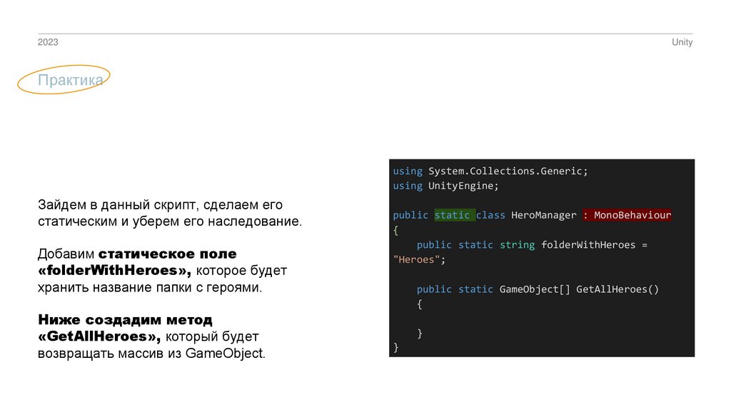Click the "using System.Collections.Generic;" line
The width and height of the screenshot is (731, 410).
[x=490, y=171]
